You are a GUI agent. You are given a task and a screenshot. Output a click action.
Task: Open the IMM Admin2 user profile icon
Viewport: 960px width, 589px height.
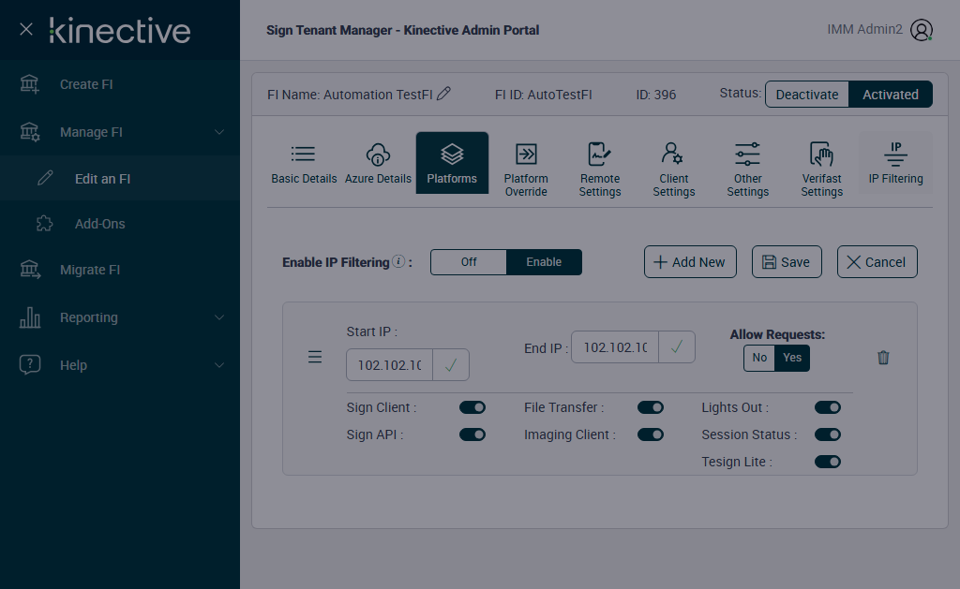tap(922, 29)
